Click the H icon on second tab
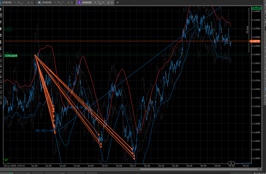The height and width of the screenshot is (174, 266). click(39, 3)
